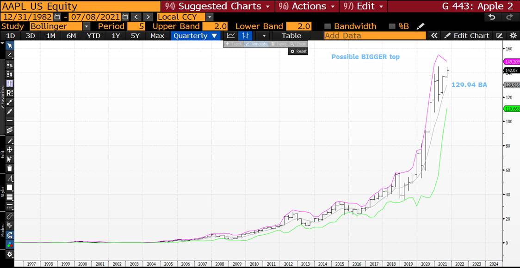Activate the highlighted text annotation tool
520x268 pixels.
pos(10,83)
